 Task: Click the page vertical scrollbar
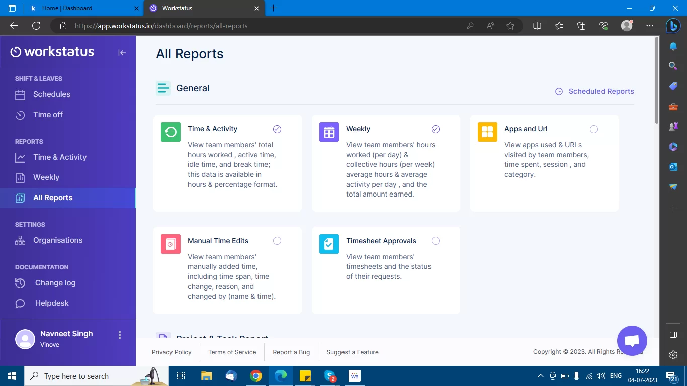coord(656,80)
